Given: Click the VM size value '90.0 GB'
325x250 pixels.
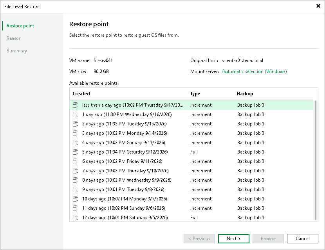Looking at the screenshot, I should 101,71.
